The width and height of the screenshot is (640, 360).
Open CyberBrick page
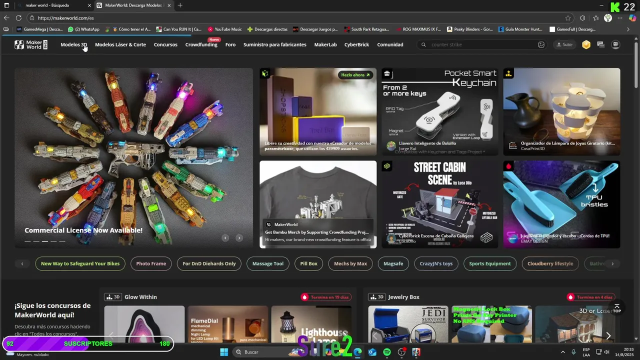point(356,44)
